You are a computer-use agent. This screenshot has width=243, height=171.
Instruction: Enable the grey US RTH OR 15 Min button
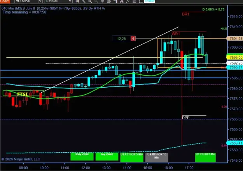(157, 157)
